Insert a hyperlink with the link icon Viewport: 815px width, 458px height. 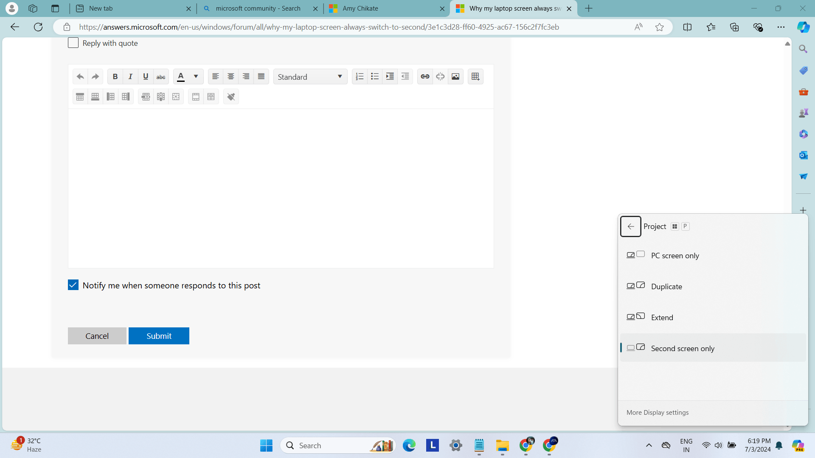click(425, 77)
